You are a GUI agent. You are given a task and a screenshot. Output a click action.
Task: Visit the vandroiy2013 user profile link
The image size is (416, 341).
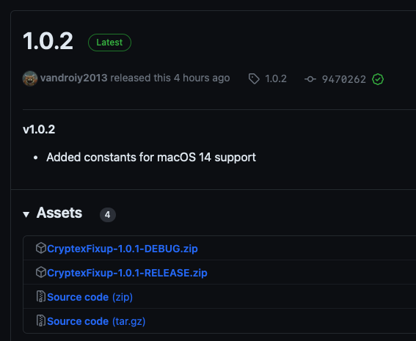click(74, 78)
